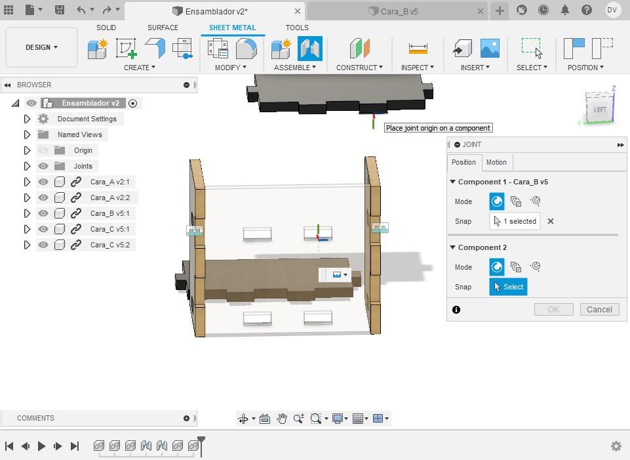This screenshot has width=630, height=460.
Task: Open the Notifications bell
Action: 565,10
